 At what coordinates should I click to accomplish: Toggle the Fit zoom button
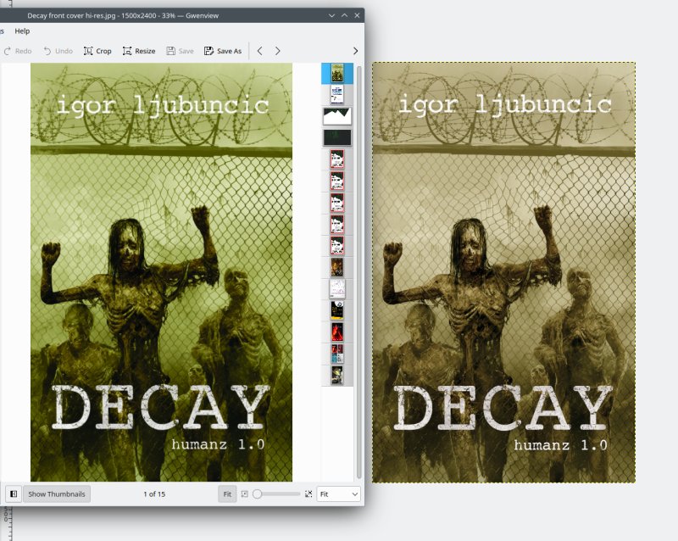[x=227, y=494]
